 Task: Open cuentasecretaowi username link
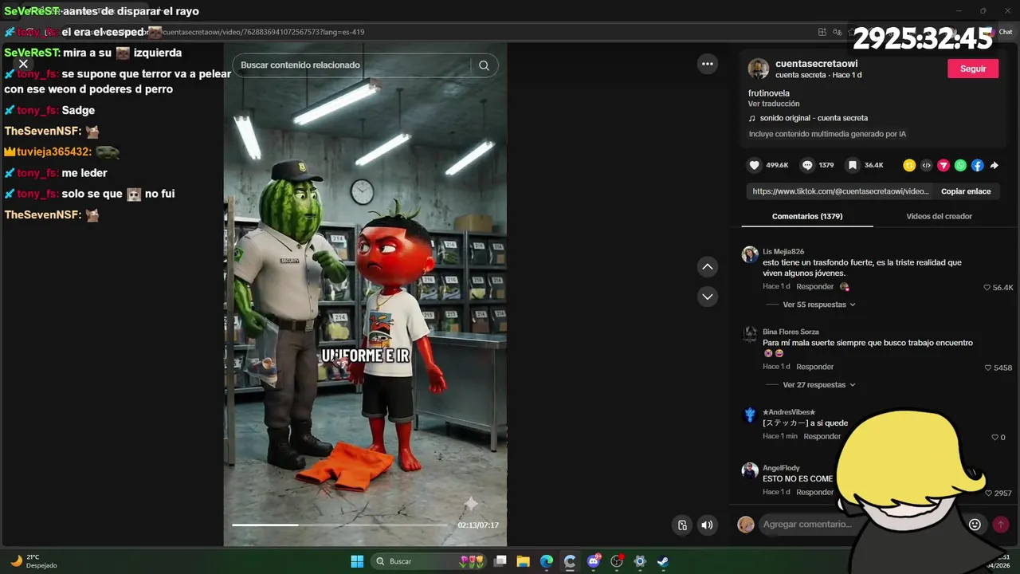tap(816, 64)
